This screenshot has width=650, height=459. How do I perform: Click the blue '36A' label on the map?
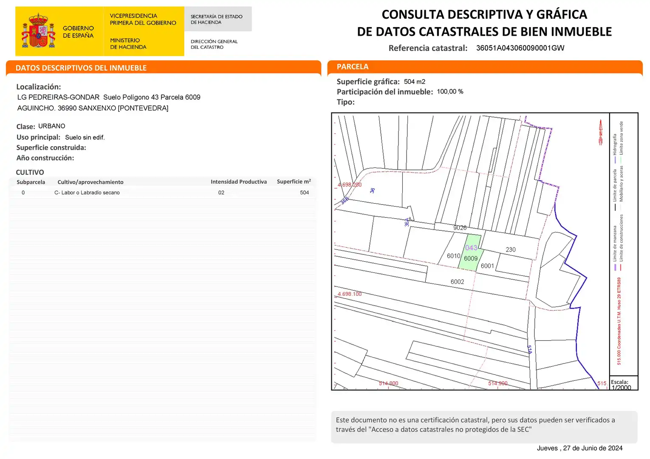(x=407, y=222)
